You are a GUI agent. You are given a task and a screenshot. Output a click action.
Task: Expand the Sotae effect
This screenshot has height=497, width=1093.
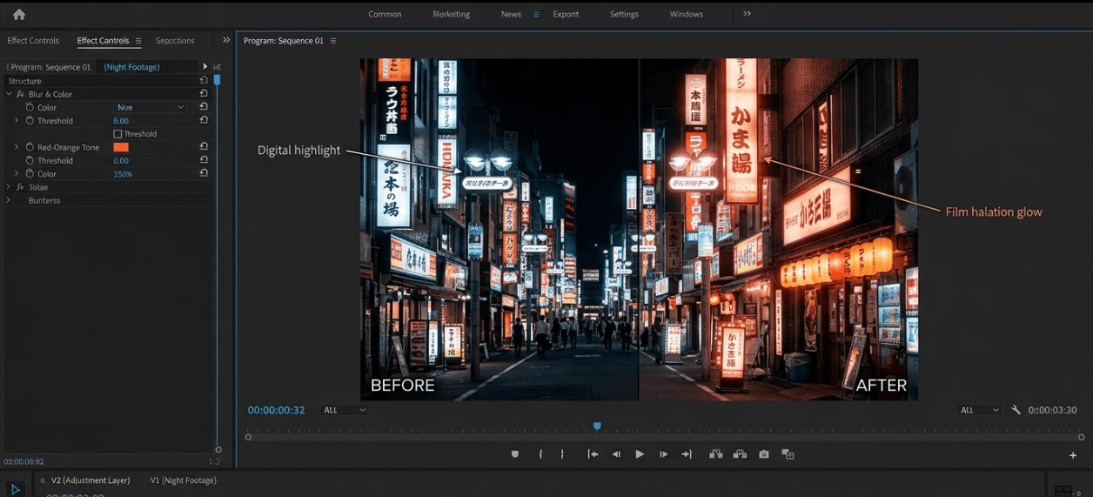tap(9, 187)
